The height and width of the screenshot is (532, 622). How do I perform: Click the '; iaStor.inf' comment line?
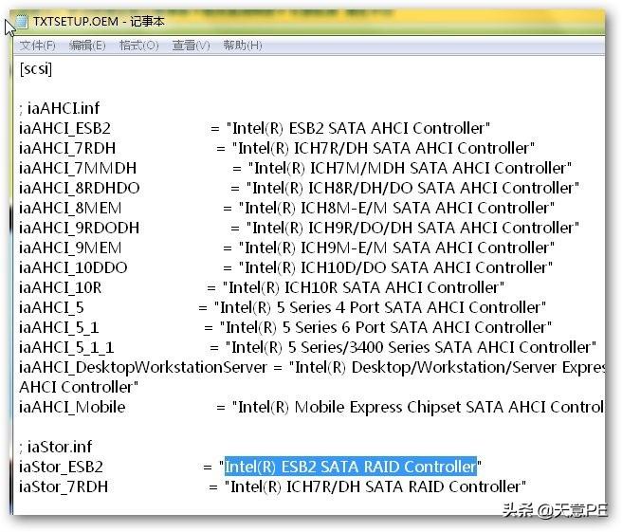(x=56, y=447)
